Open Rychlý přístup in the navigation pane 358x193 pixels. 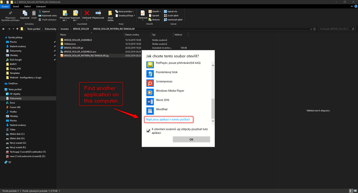click(x=15, y=37)
